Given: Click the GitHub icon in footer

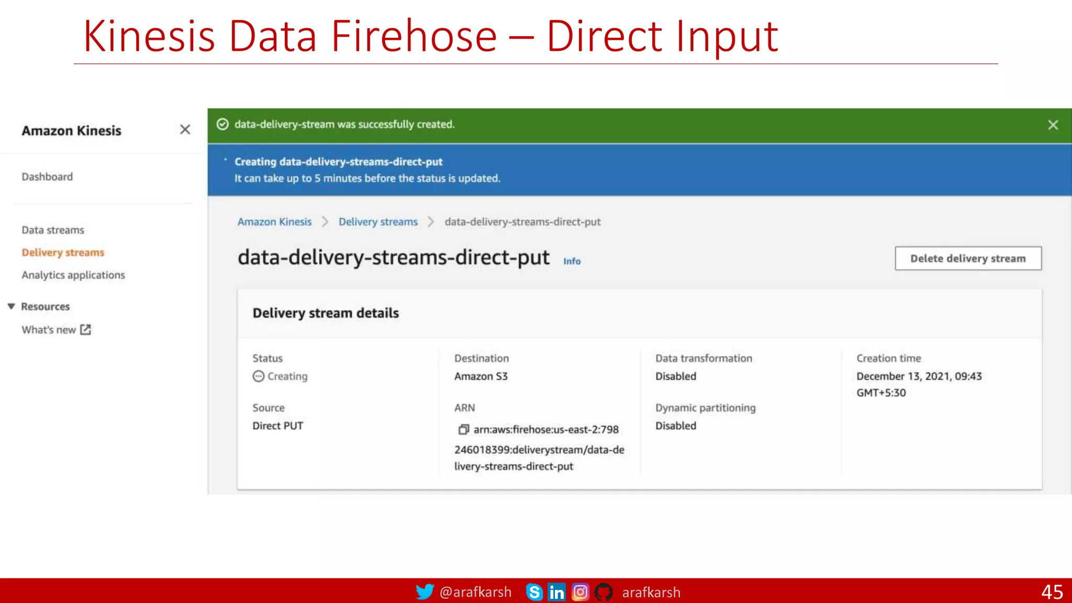Looking at the screenshot, I should point(604,592).
